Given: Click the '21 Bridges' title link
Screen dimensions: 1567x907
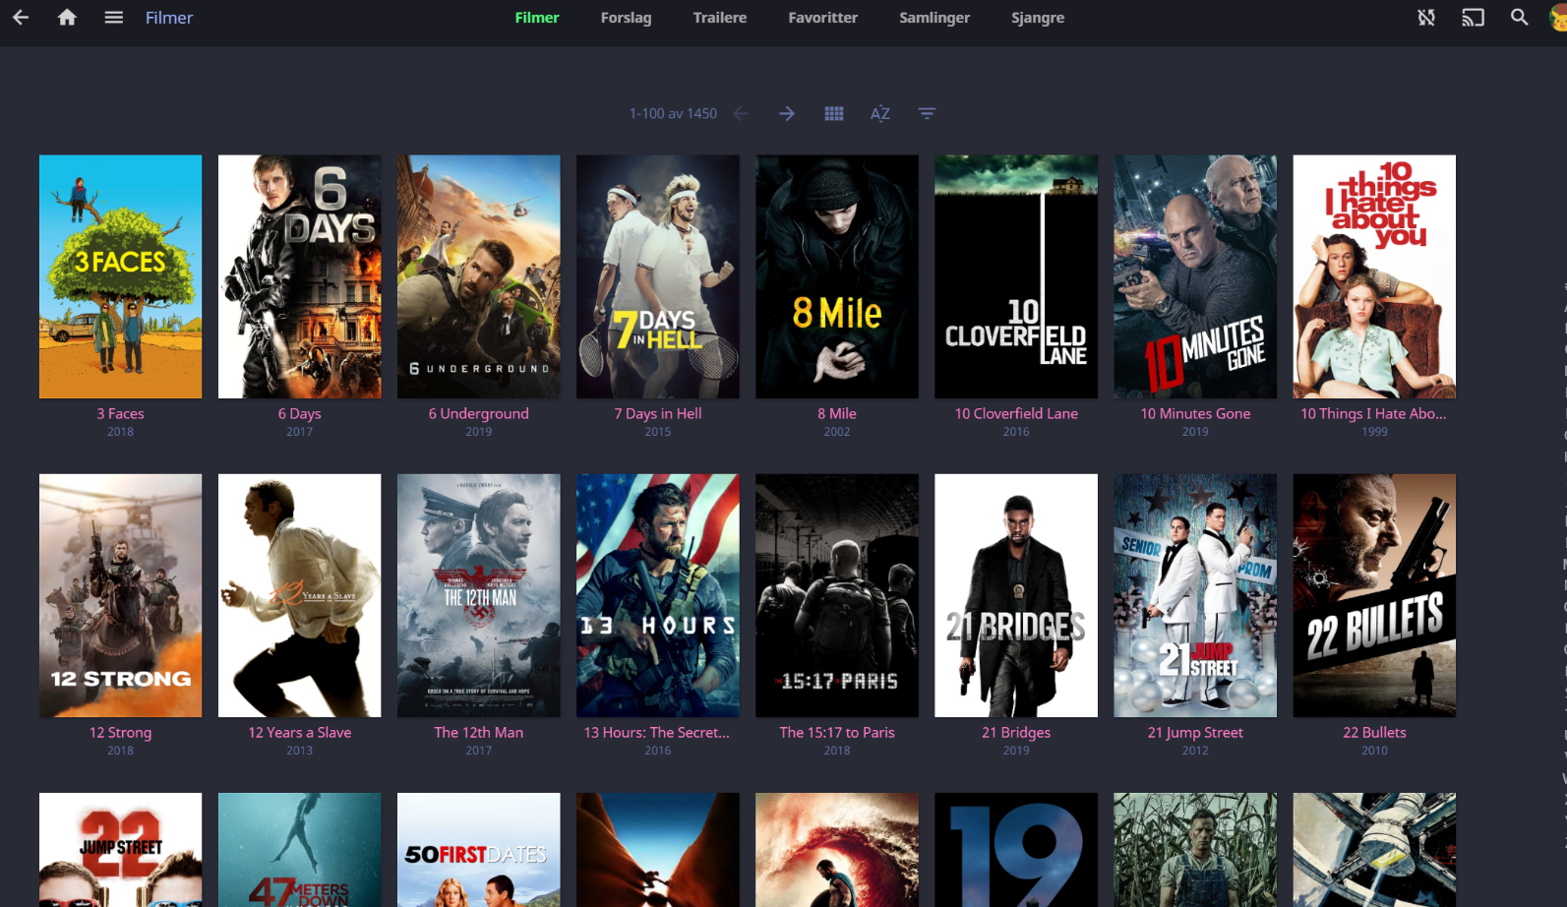Looking at the screenshot, I should (x=1016, y=733).
